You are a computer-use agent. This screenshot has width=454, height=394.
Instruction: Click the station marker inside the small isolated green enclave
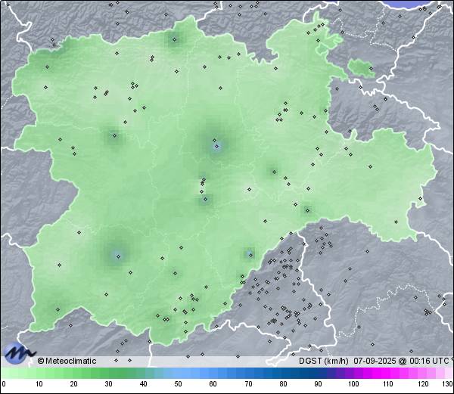point(371,69)
